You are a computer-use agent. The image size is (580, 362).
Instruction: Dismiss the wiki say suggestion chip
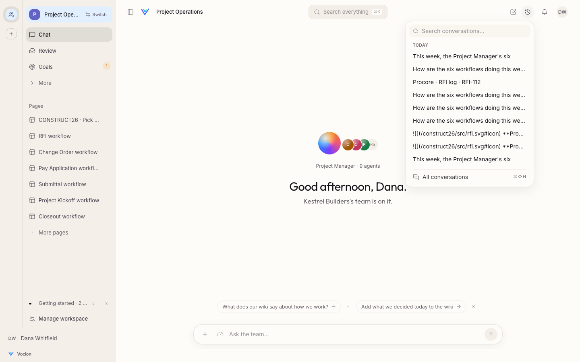click(348, 306)
